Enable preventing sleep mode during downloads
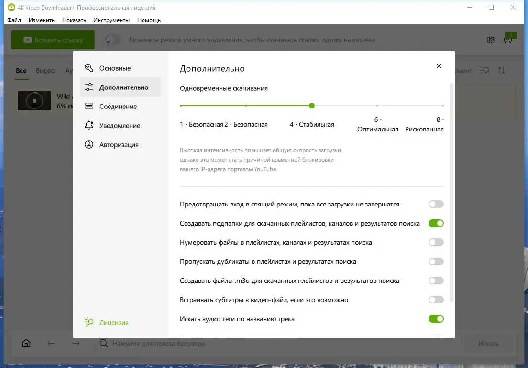This screenshot has height=368, width=528. 436,204
